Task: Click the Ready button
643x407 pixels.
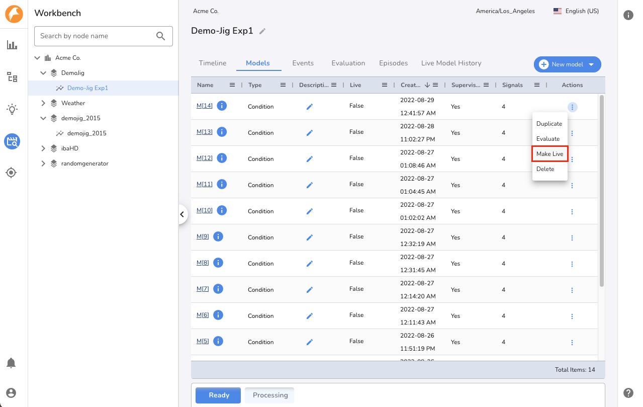Action: 219,395
